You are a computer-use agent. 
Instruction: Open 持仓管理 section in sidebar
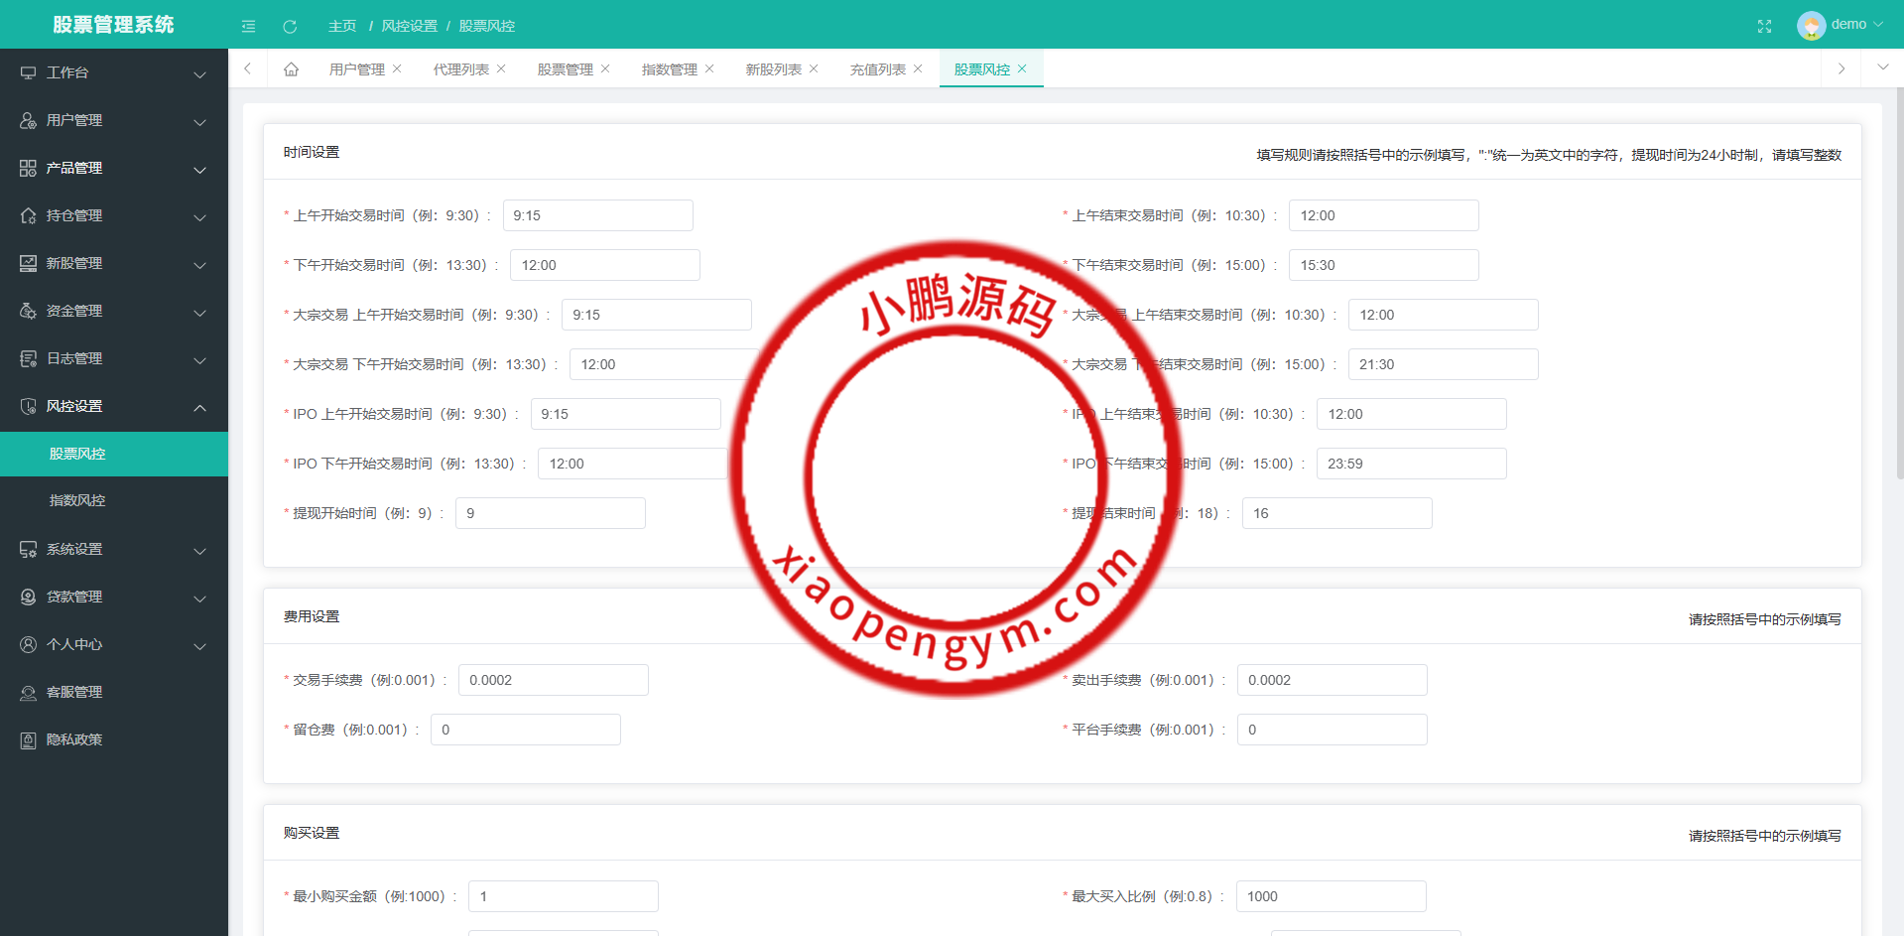click(74, 214)
